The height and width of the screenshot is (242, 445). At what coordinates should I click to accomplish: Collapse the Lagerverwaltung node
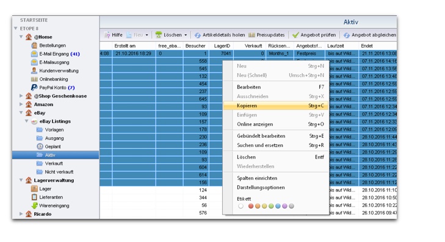click(x=21, y=180)
